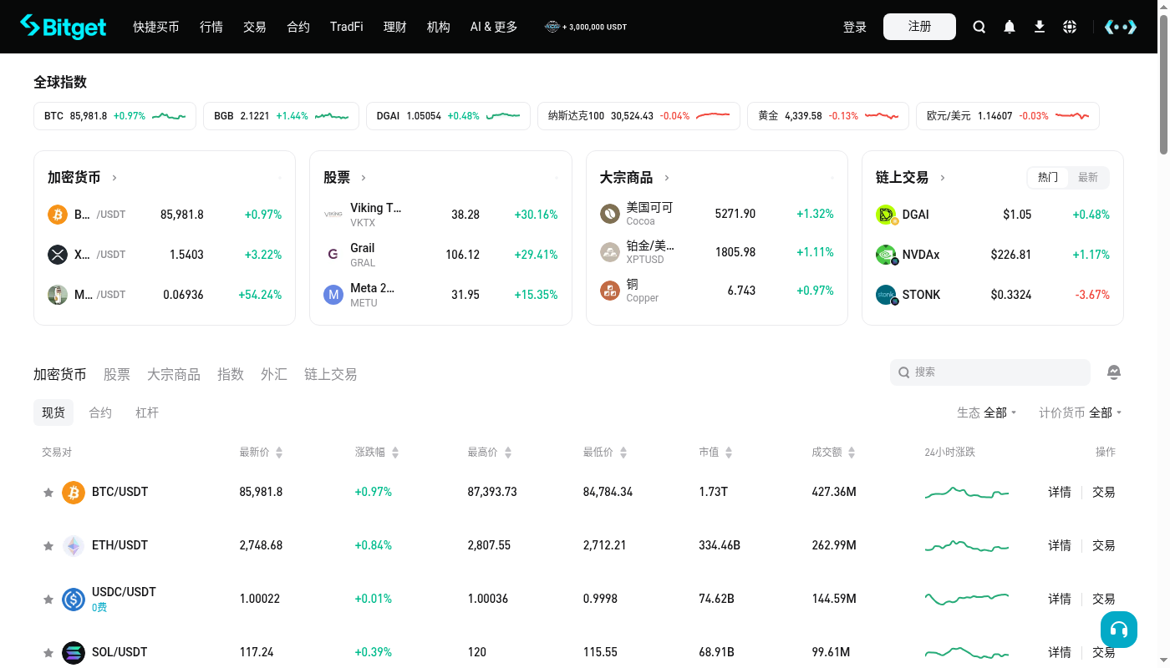Click the NVDAx token icon
This screenshot has width=1170, height=668.
click(x=886, y=255)
